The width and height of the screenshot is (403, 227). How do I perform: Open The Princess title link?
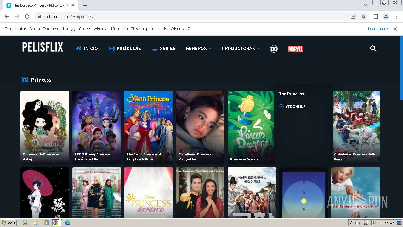291,94
